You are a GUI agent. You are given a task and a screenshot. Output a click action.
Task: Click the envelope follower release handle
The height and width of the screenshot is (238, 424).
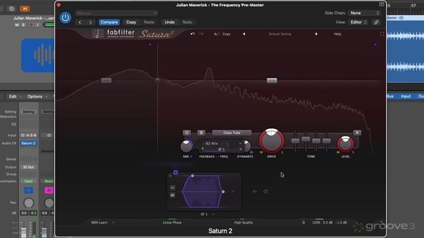pos(223,192)
